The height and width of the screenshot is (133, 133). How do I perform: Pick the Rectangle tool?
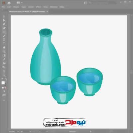[4, 32]
